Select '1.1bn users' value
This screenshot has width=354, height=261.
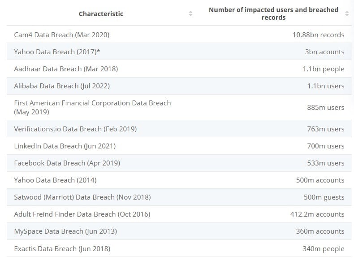coord(326,86)
